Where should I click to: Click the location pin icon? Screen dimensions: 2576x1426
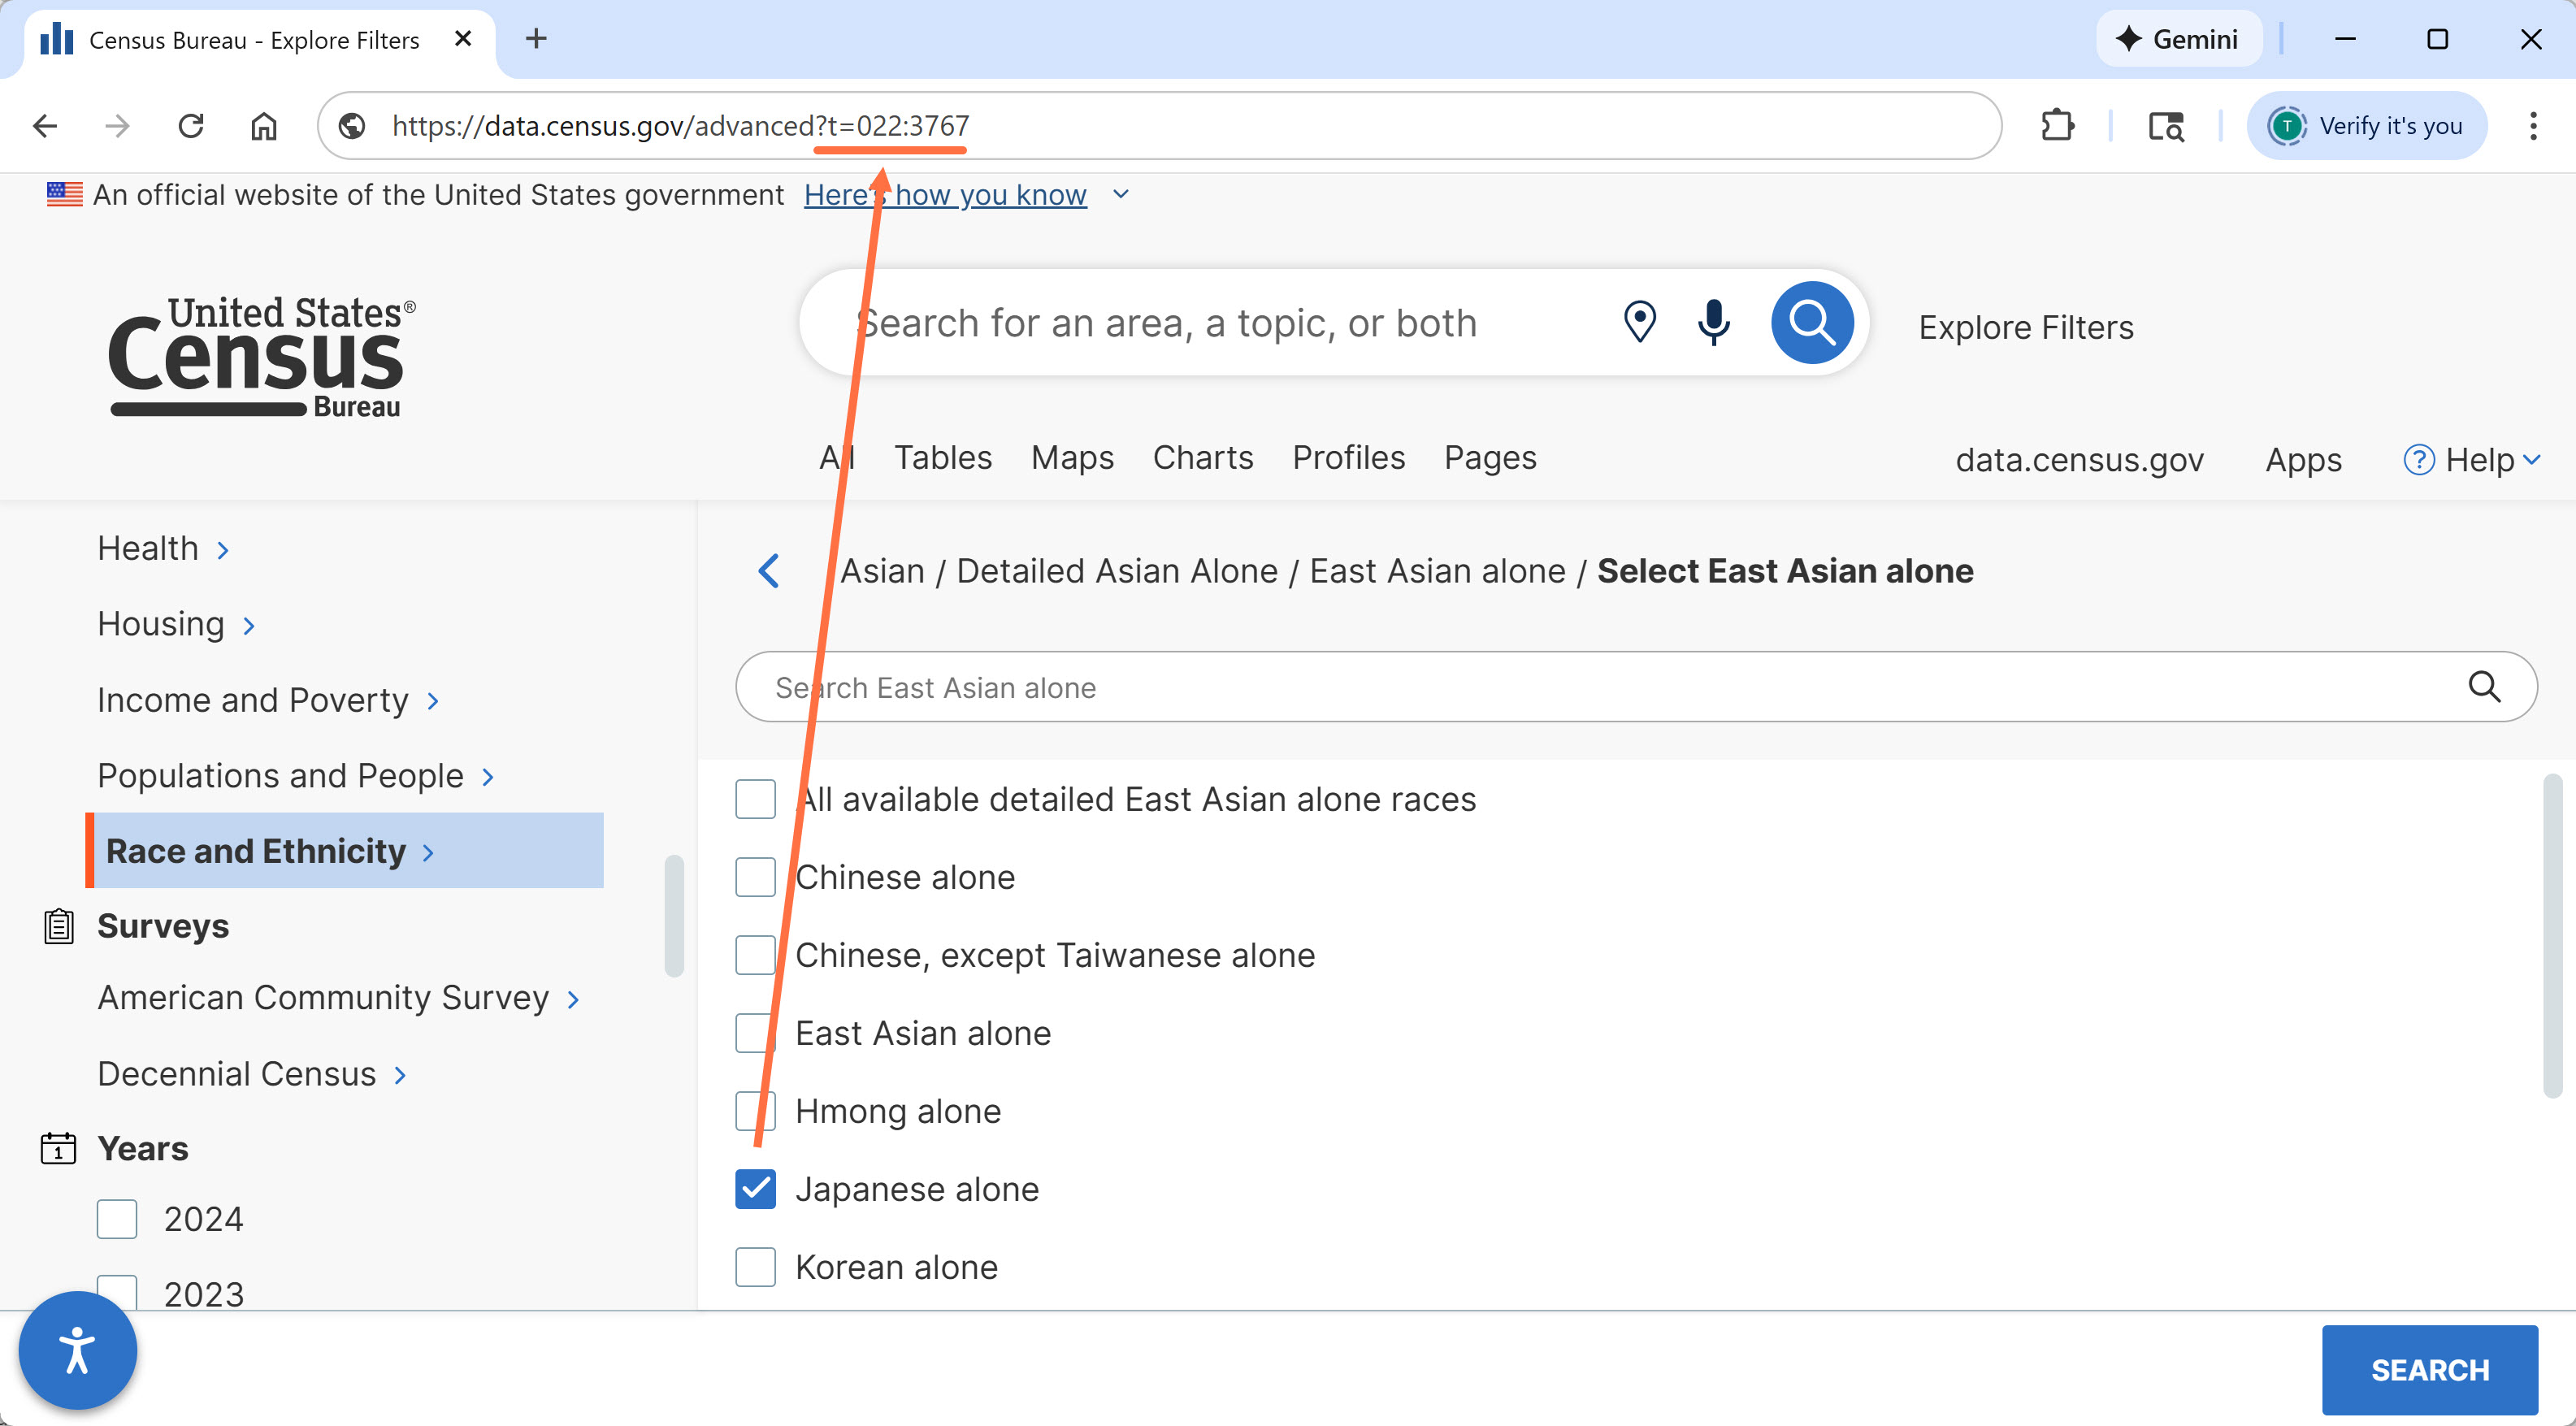(x=1639, y=322)
